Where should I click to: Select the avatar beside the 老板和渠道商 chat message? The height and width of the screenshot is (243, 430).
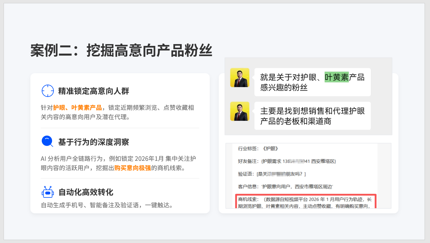pyautogui.click(x=239, y=111)
